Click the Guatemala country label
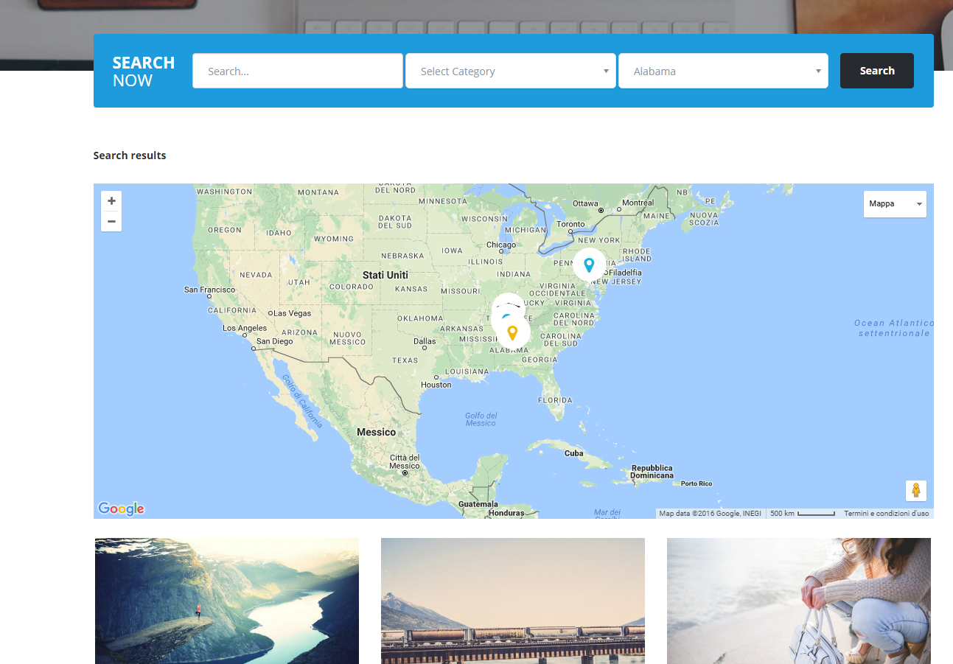Image resolution: width=953 pixels, height=664 pixels. click(478, 504)
